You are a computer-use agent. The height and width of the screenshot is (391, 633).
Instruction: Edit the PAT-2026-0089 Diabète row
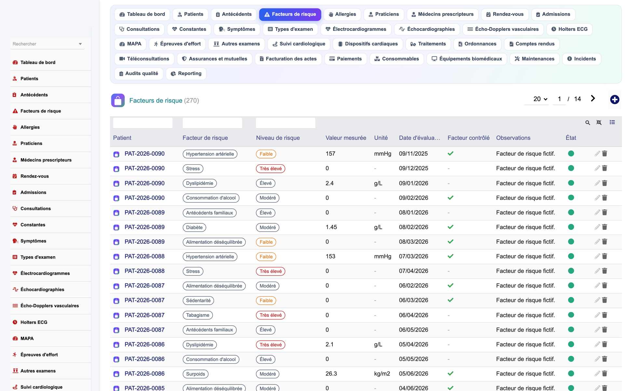(597, 227)
